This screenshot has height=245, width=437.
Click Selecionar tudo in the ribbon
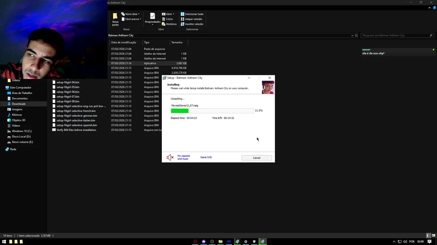192,14
